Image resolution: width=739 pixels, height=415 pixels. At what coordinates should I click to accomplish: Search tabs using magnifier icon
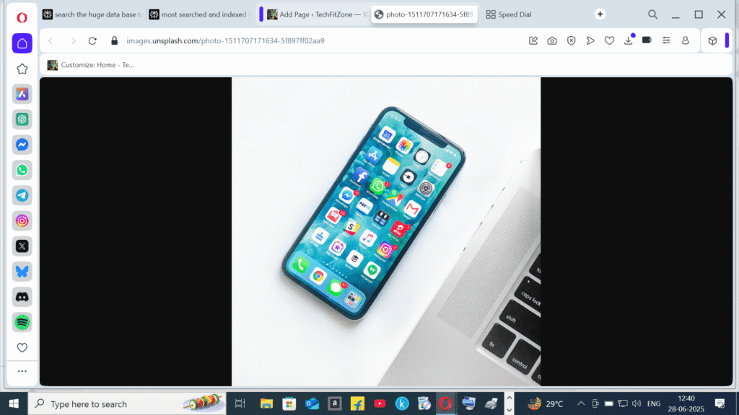coord(652,14)
